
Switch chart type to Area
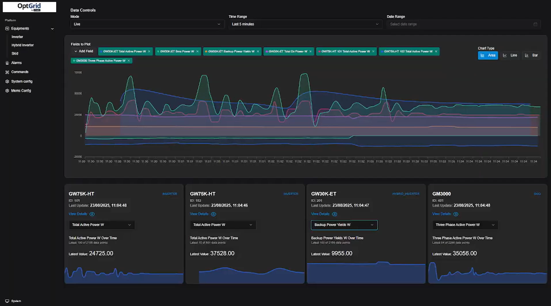pos(488,55)
